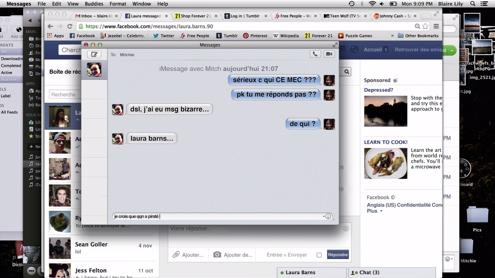Start a video call with Mitchie
Image resolution: width=495 pixels, height=278 pixels.
(x=329, y=54)
